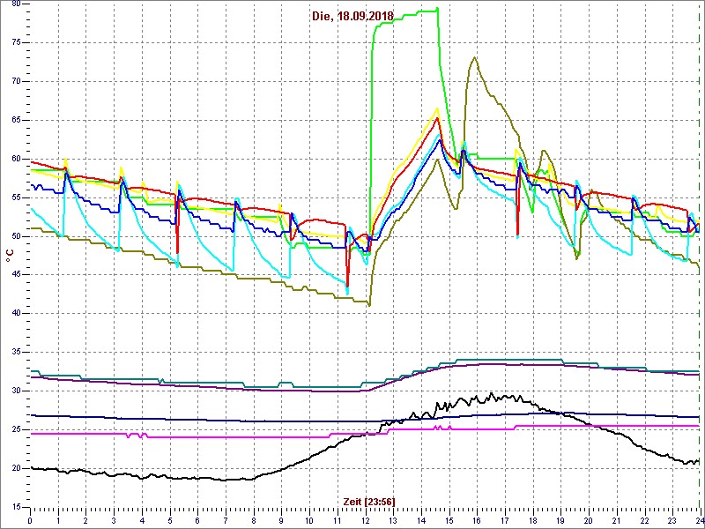
Task: Click hour 3 on the time axis
Action: click(114, 521)
